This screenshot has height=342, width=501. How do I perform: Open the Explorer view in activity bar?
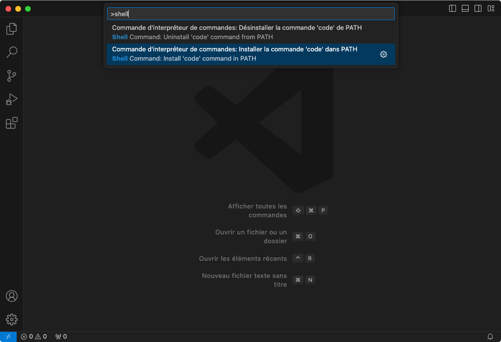(x=11, y=29)
